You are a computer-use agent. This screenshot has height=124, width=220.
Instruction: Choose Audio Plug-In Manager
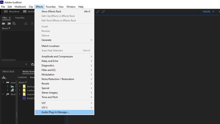click(x=64, y=112)
